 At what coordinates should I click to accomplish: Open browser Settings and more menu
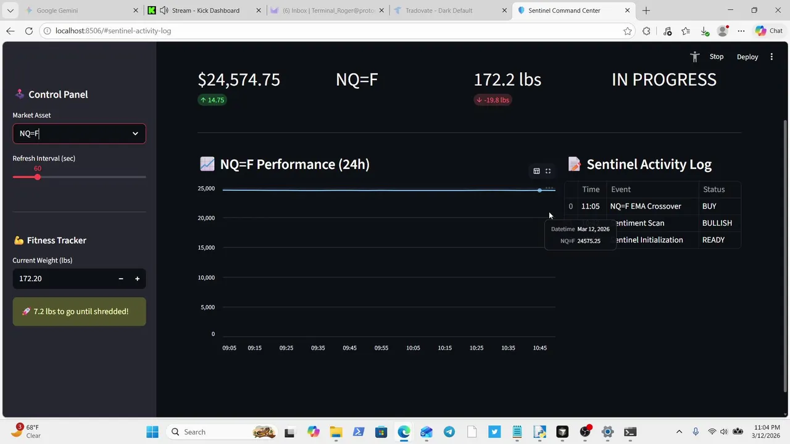741,31
